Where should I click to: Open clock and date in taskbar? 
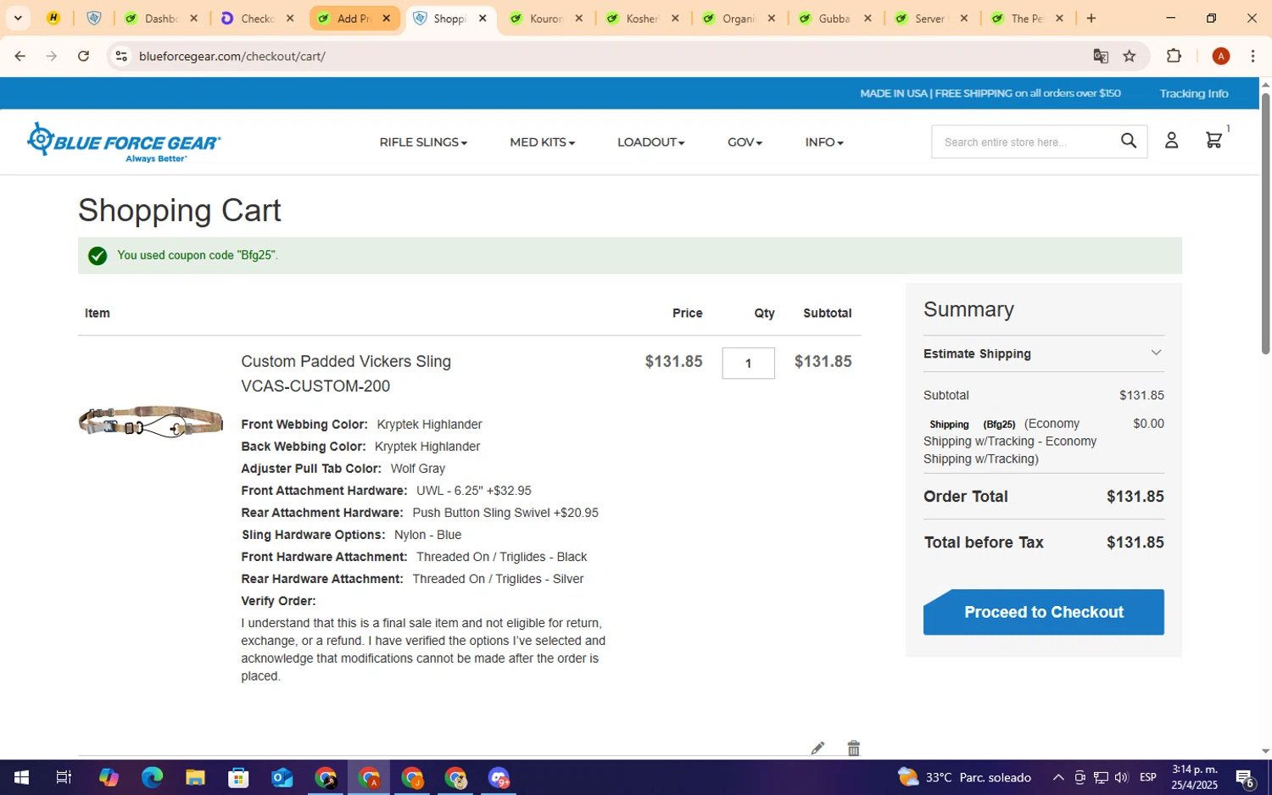(x=1194, y=777)
